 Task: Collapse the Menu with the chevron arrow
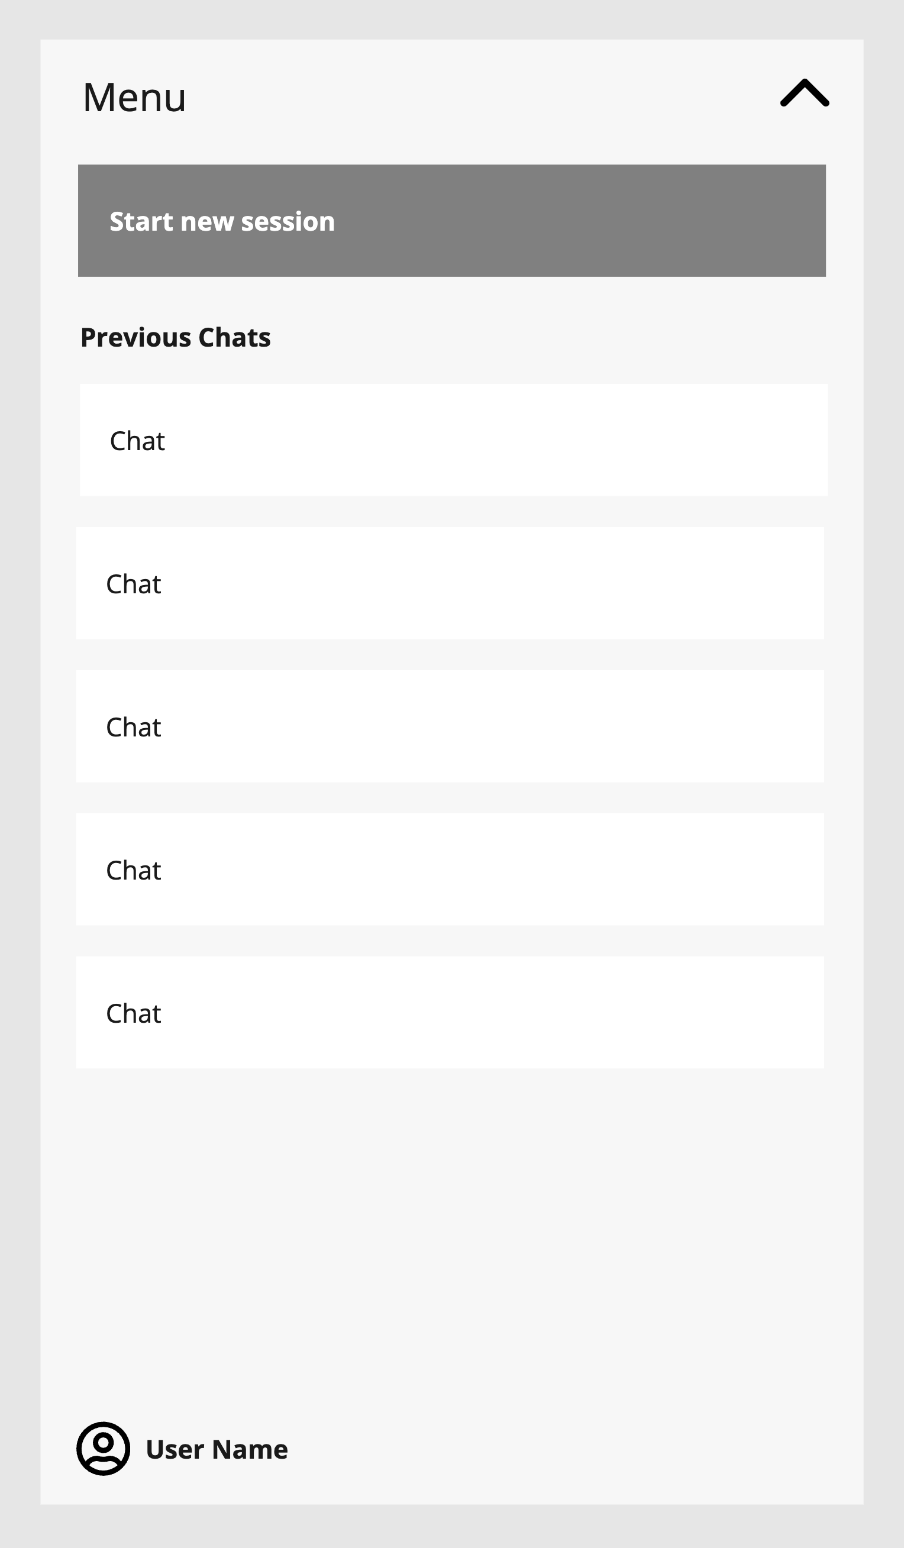click(805, 93)
